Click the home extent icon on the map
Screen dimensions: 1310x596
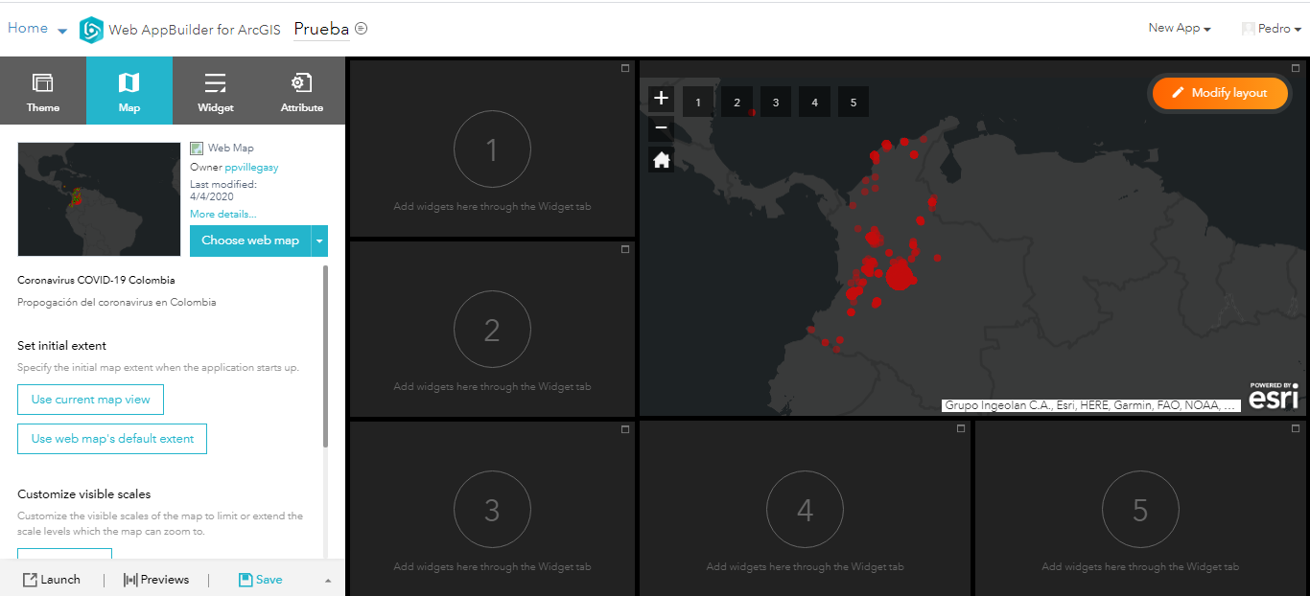point(661,159)
